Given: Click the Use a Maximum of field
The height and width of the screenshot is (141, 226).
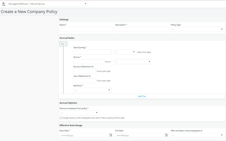Looking at the screenshot, I should click(84, 81).
